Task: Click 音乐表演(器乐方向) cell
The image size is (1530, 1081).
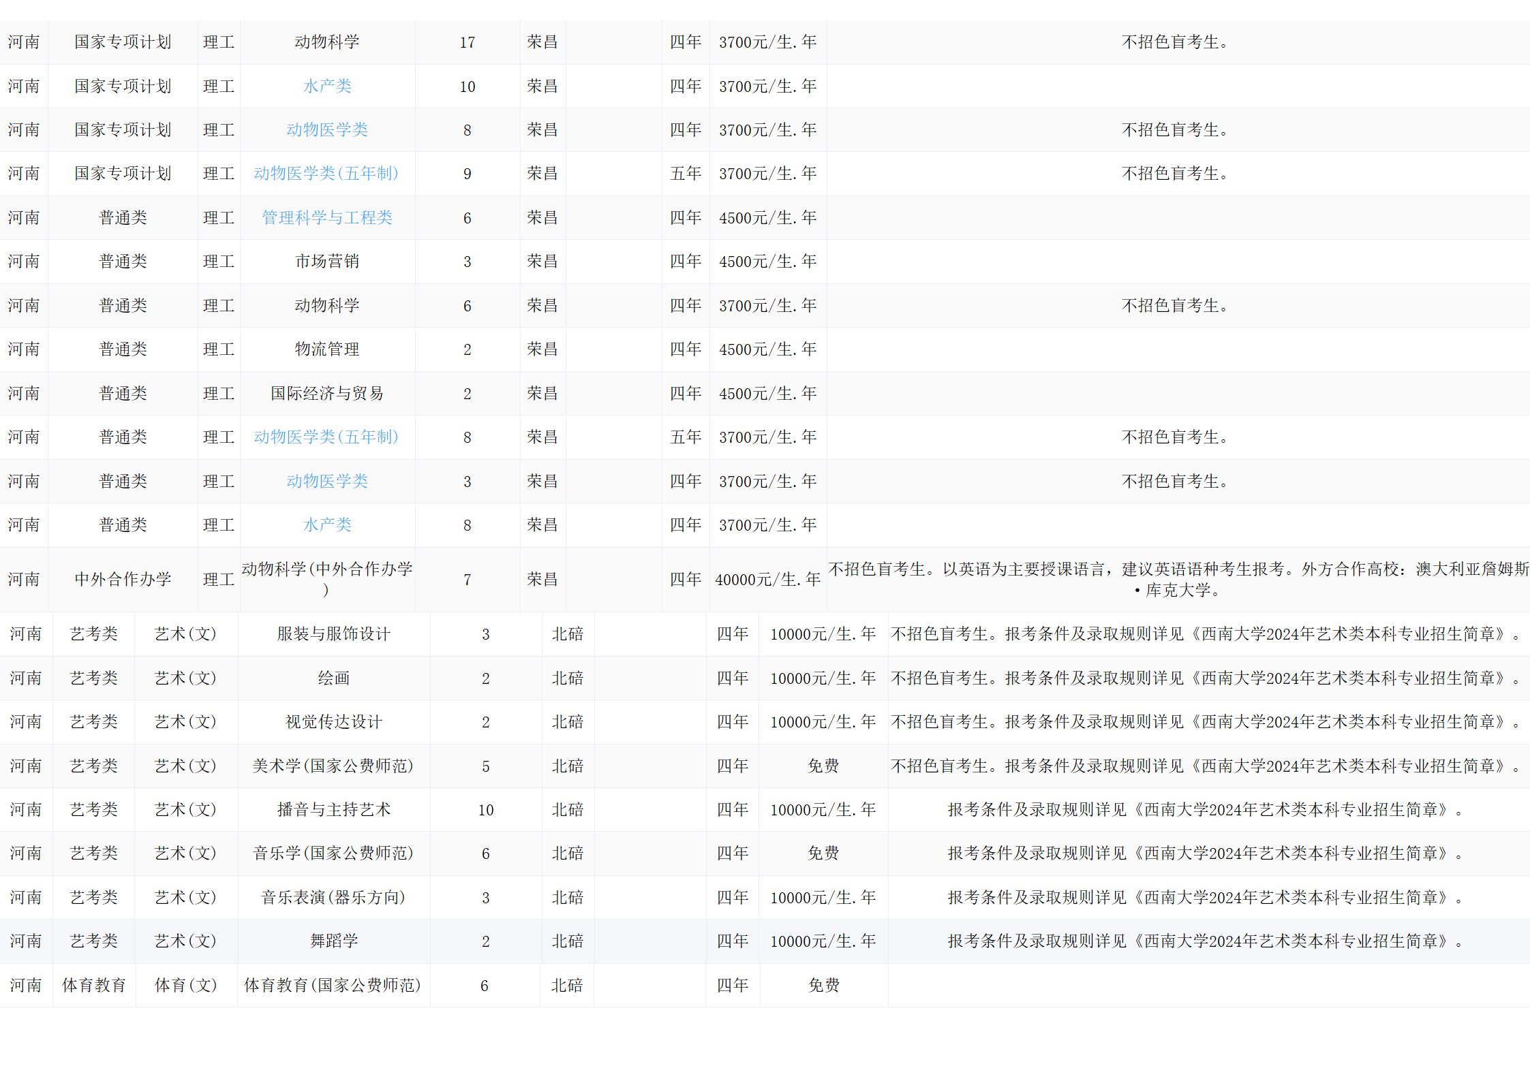Action: (x=334, y=898)
